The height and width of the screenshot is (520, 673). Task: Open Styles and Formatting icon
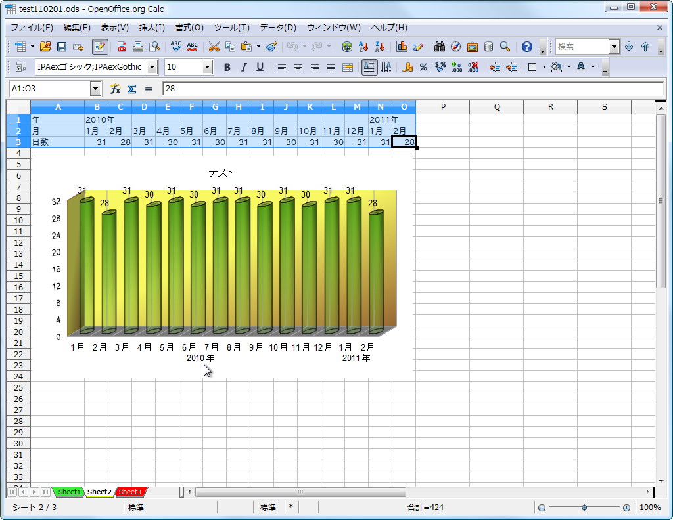coord(20,68)
